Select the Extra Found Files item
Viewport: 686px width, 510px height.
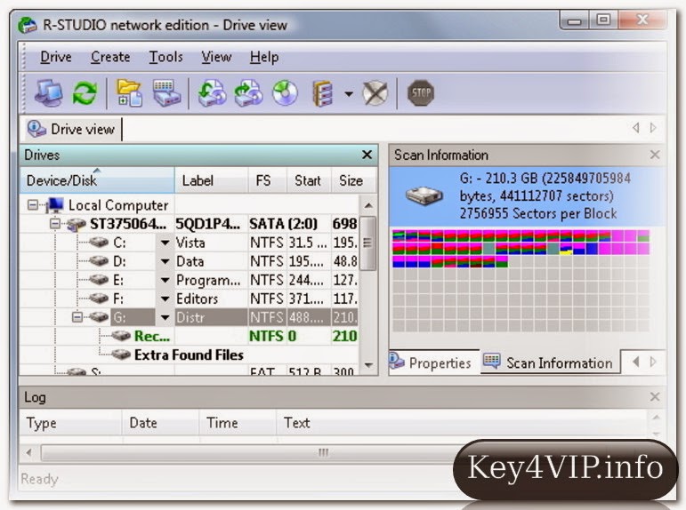coord(189,355)
